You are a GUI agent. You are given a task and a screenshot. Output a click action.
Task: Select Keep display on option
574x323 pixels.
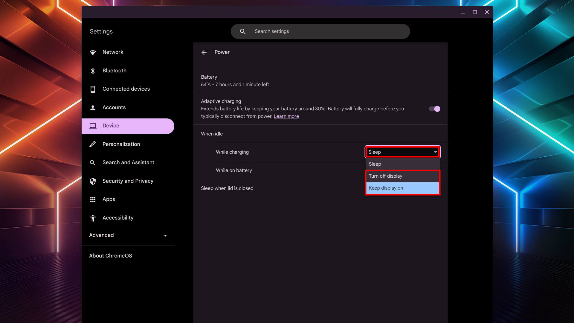pos(402,188)
